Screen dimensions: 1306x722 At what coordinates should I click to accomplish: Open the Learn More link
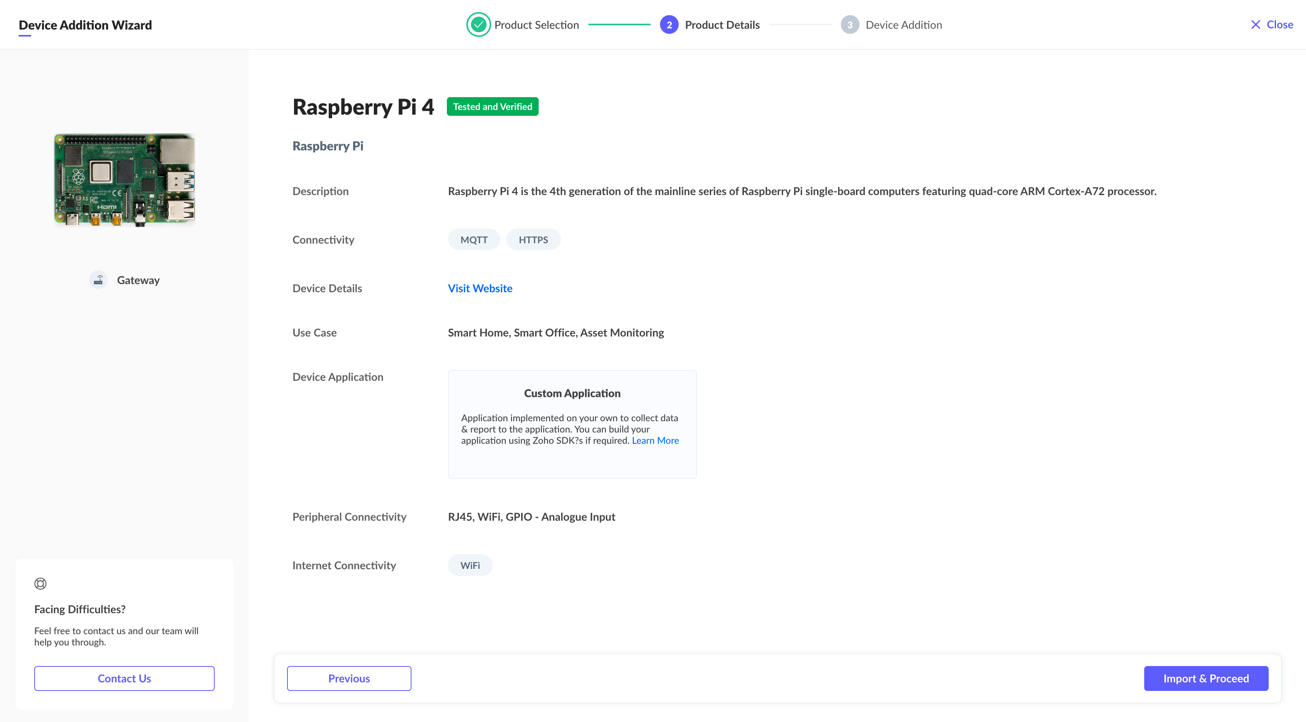pos(655,440)
